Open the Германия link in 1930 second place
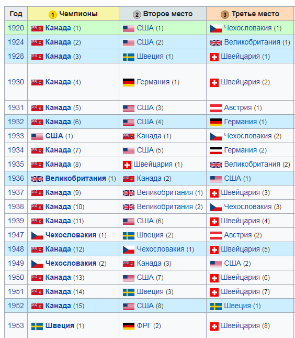Screen dimensions: 295x338 click(x=153, y=82)
